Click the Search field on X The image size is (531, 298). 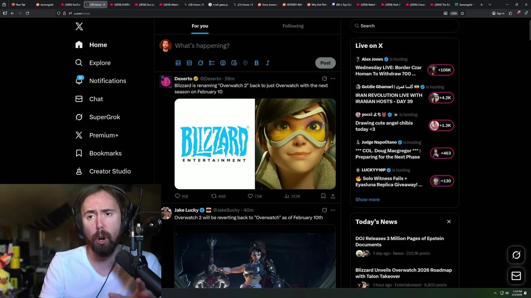[404, 26]
